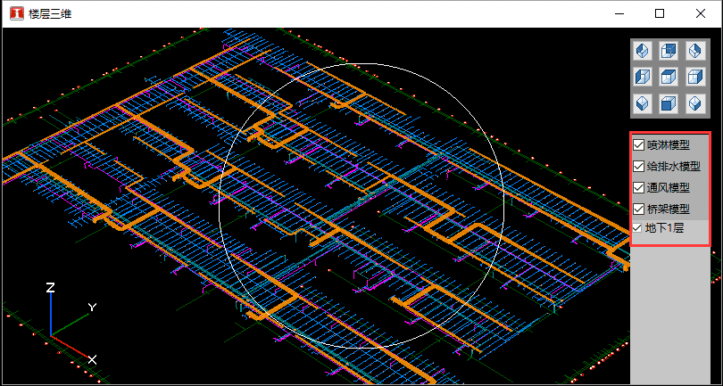Click the 楼层三维 window app icon
This screenshot has width=723, height=386.
pos(15,13)
